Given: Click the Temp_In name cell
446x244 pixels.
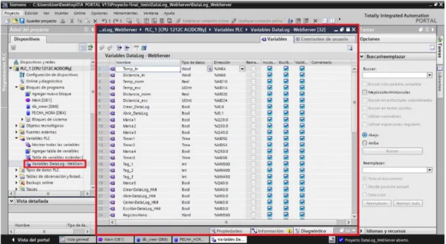Looking at the screenshot, I should [x=147, y=69].
